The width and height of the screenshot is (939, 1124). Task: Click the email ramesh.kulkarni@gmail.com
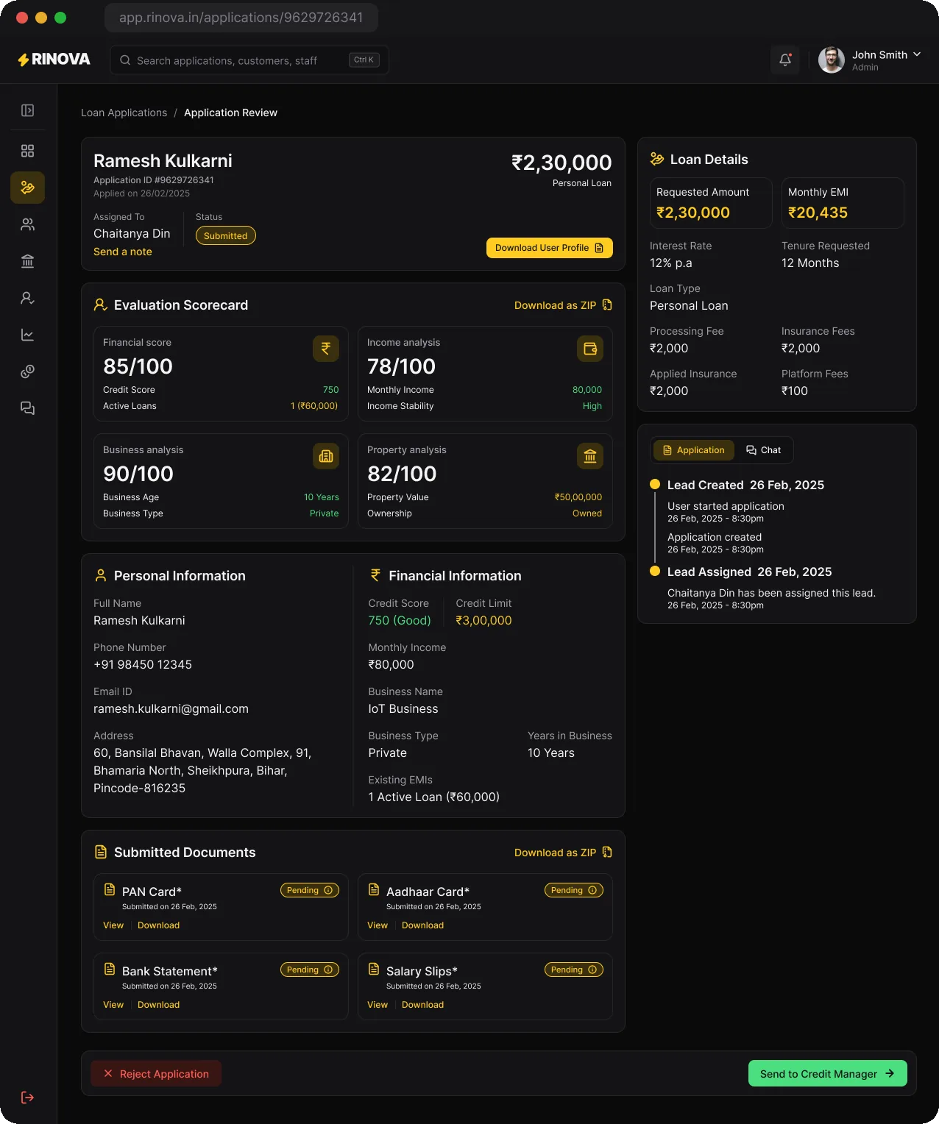point(171,709)
